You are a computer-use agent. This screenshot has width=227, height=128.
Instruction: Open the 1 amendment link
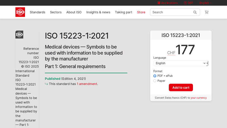coord(87,84)
